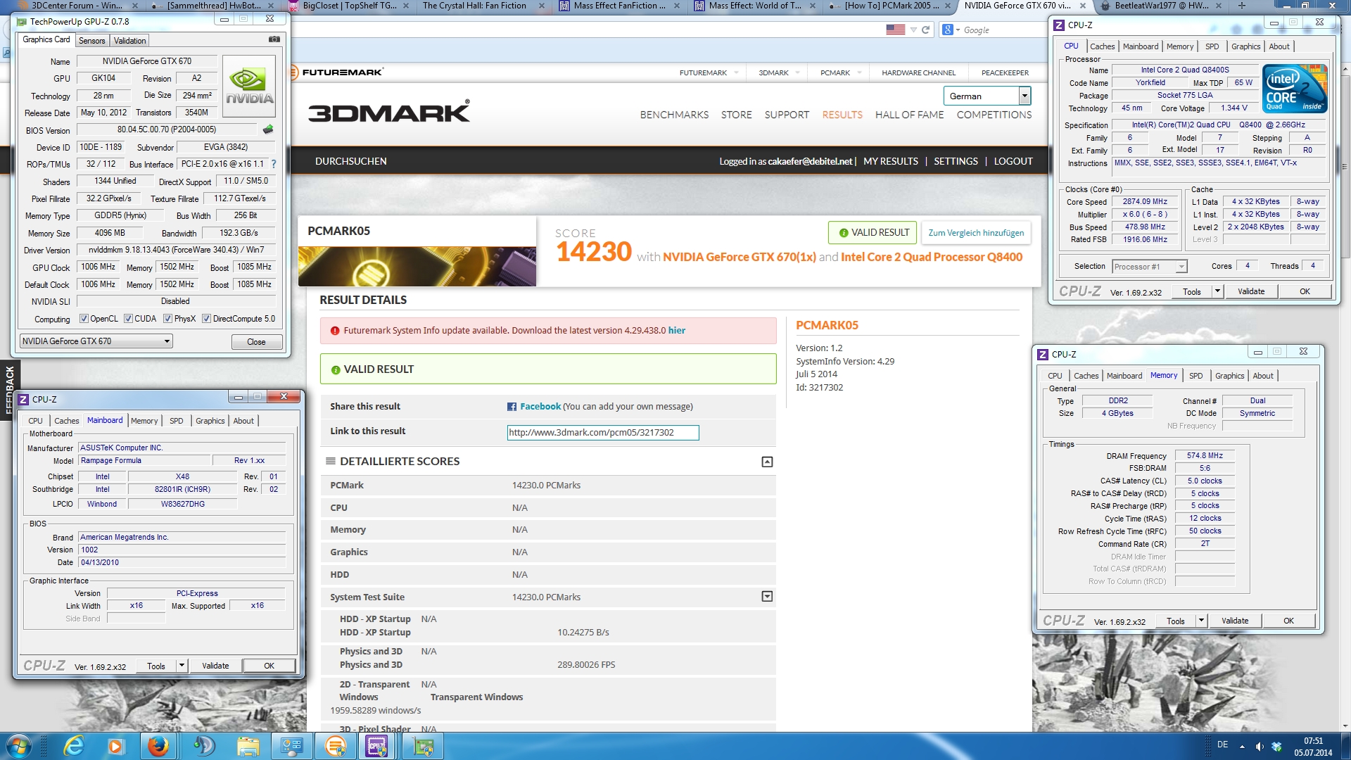Click the Feedback side tab
The image size is (1351, 760).
click(9, 390)
